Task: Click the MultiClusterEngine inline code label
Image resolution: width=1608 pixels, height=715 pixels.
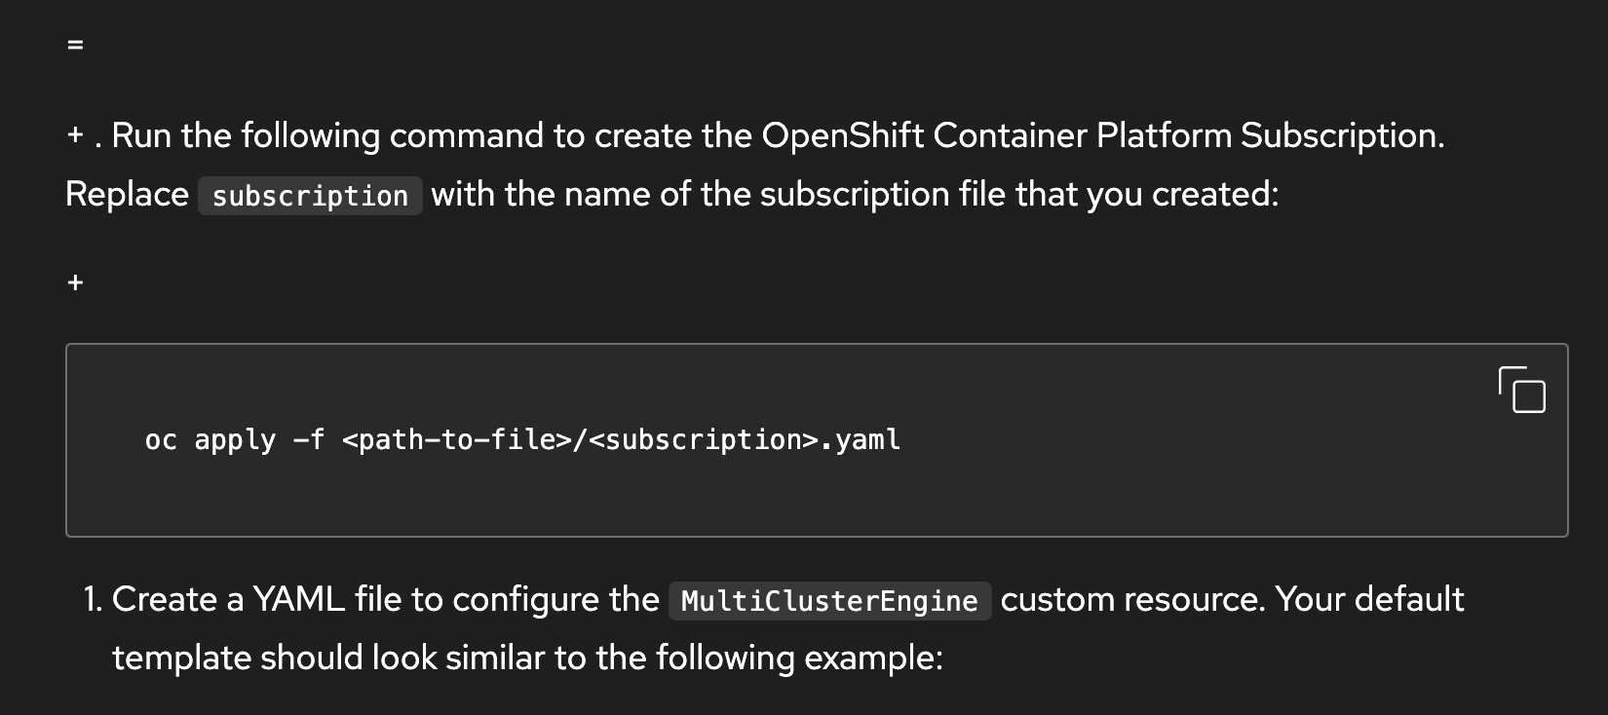Action: tap(829, 601)
